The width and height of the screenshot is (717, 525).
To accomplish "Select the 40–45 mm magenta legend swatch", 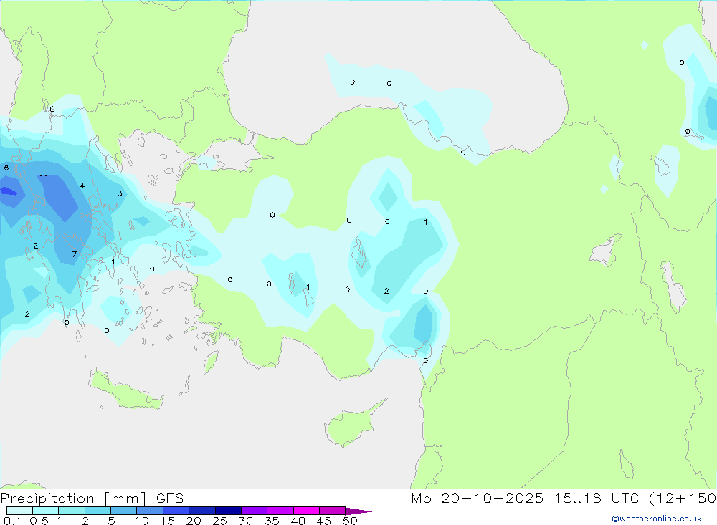I will pos(306,511).
